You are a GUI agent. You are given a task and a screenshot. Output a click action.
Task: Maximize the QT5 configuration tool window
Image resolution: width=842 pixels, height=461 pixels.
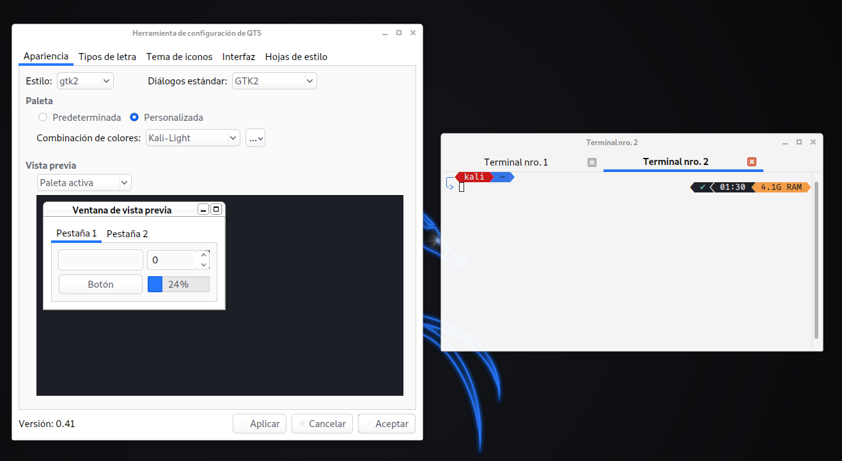[398, 33]
